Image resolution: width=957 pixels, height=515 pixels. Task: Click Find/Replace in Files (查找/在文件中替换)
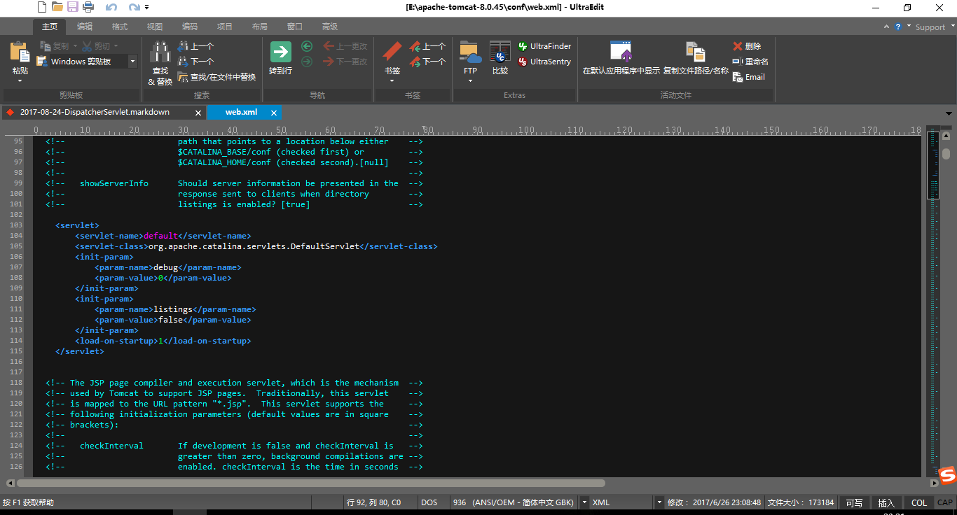[217, 77]
